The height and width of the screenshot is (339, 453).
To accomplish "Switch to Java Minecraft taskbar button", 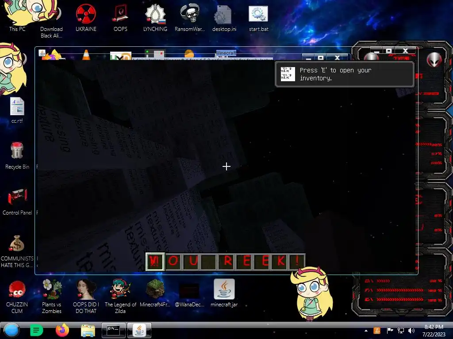I will (139, 330).
